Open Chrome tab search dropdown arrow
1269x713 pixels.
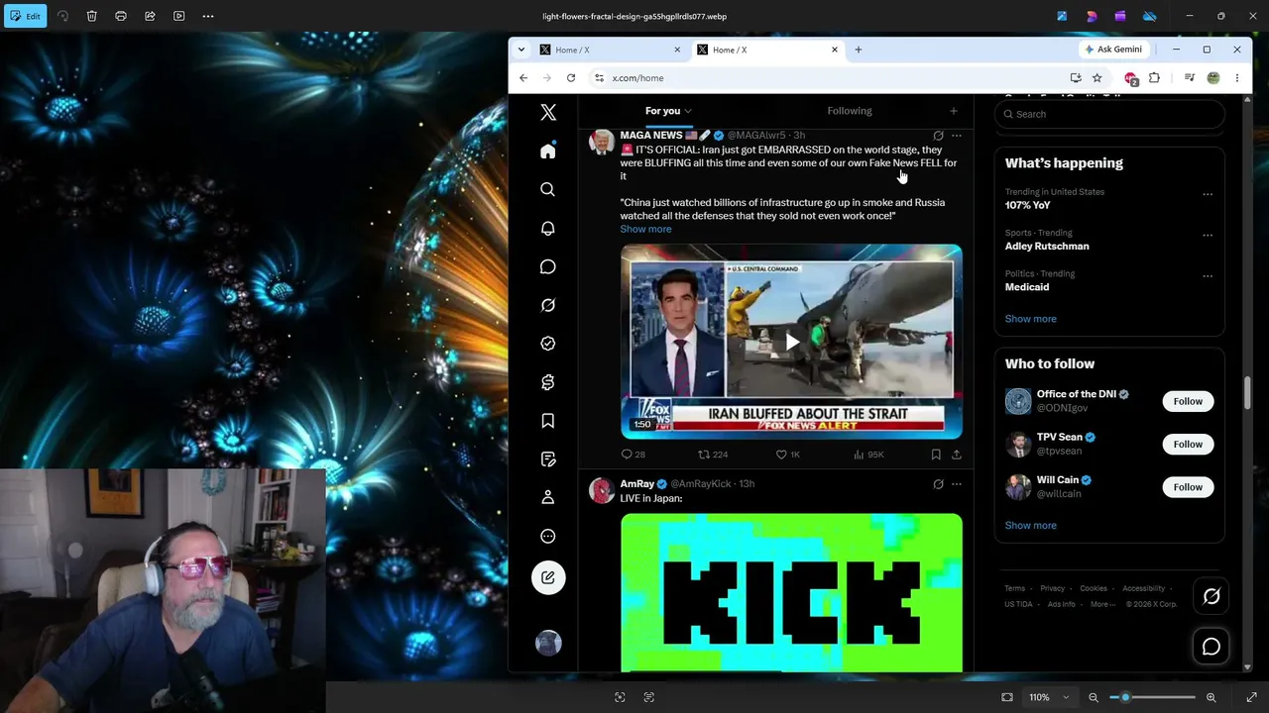[x=521, y=50]
